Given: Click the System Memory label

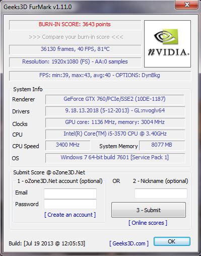Looking at the screenshot, I should 118,146.
